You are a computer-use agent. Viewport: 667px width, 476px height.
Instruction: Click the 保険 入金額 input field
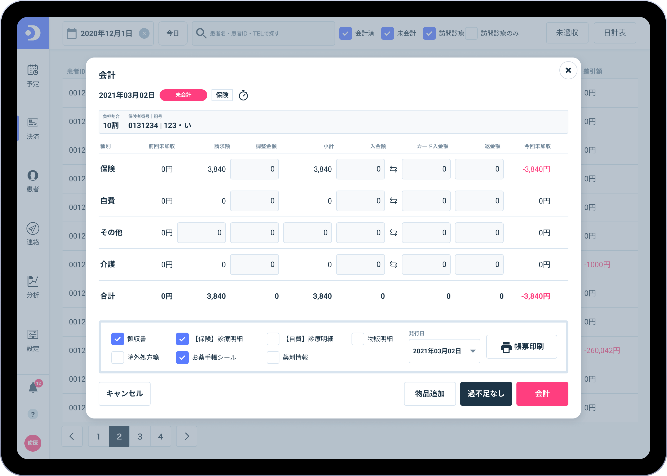[x=360, y=169]
